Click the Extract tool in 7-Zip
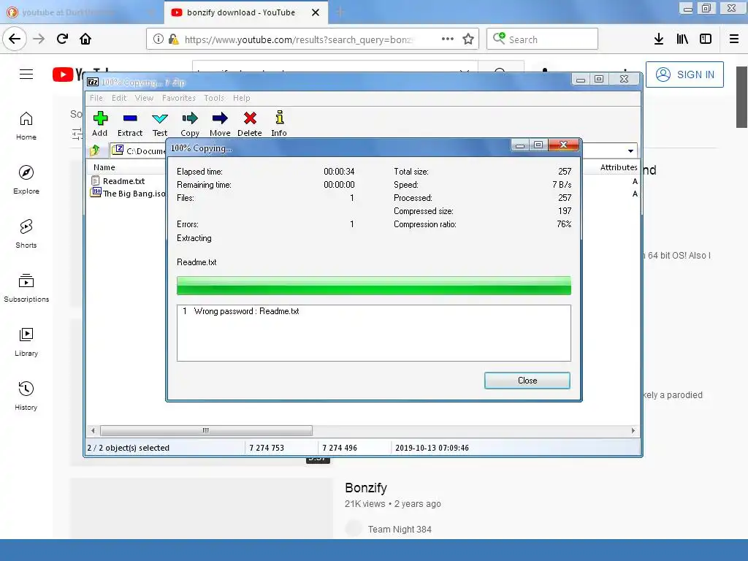Image resolution: width=748 pixels, height=561 pixels. [130, 123]
